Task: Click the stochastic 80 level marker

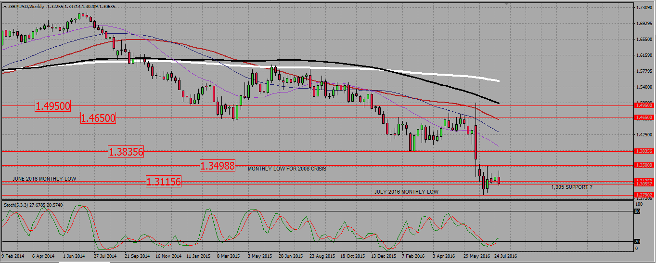Action: pos(638,211)
